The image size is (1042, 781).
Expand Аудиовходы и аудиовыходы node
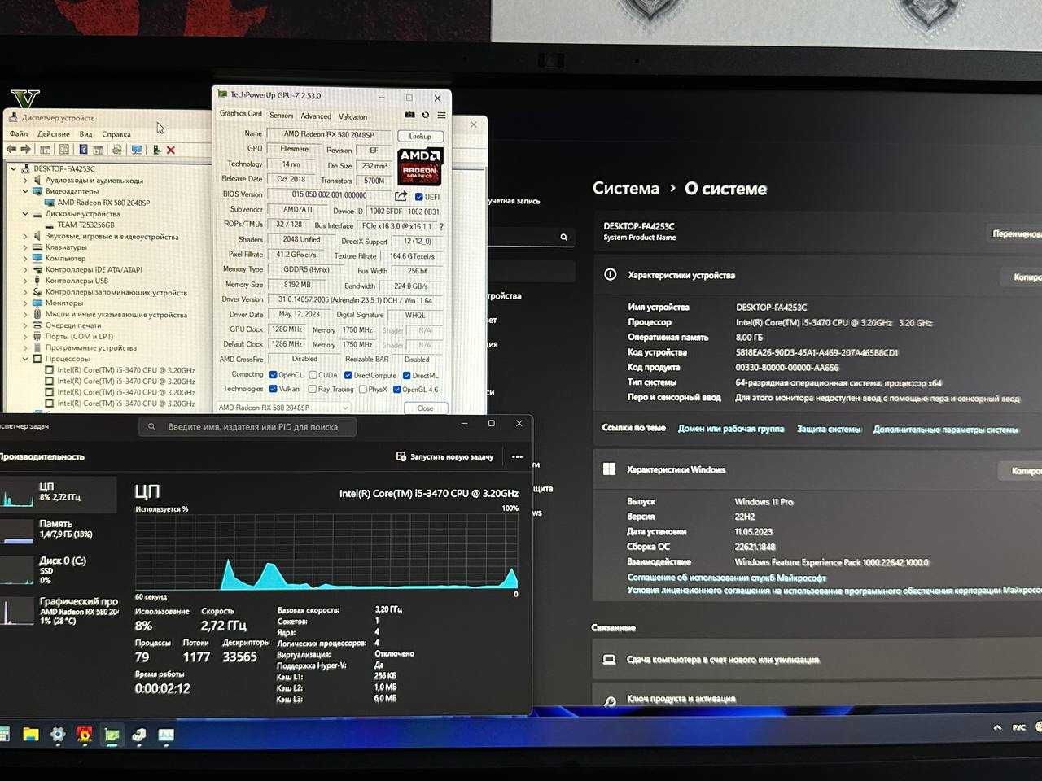click(x=25, y=181)
